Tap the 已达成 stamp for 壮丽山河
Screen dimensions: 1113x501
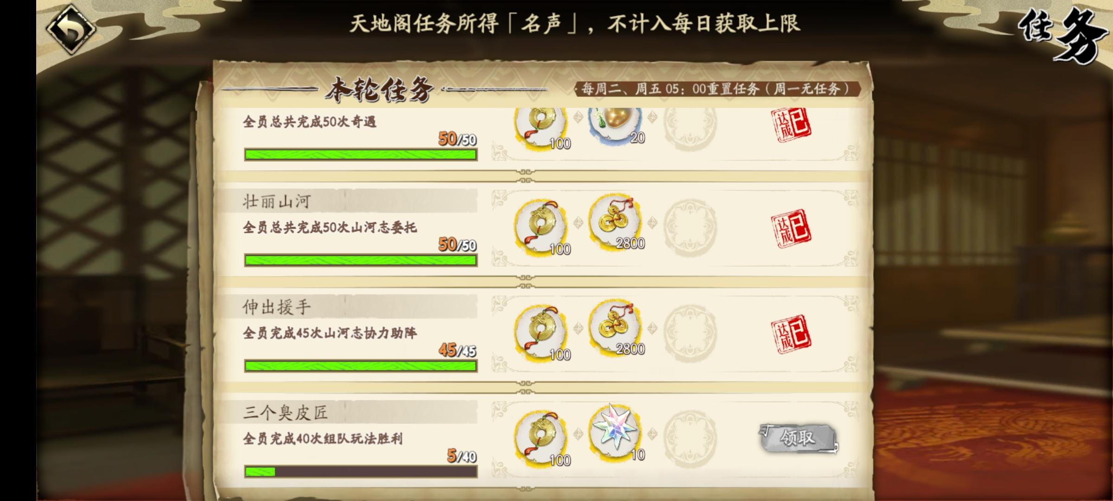pos(791,229)
